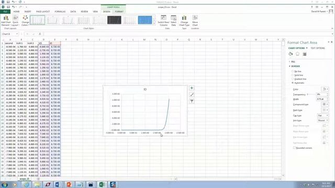
Task: Switch to the Formulas tab
Action: point(60,11)
